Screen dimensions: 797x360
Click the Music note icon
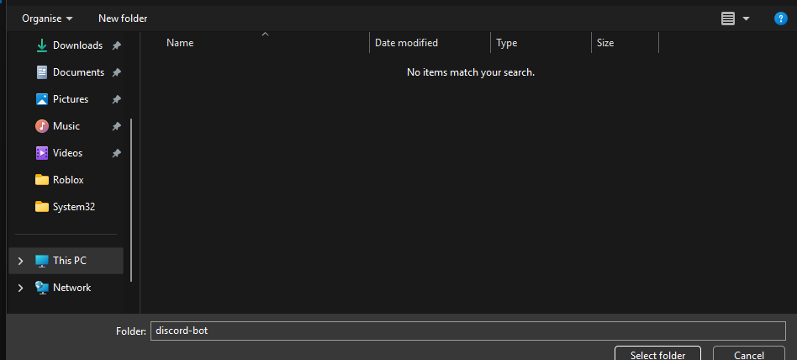click(x=42, y=126)
